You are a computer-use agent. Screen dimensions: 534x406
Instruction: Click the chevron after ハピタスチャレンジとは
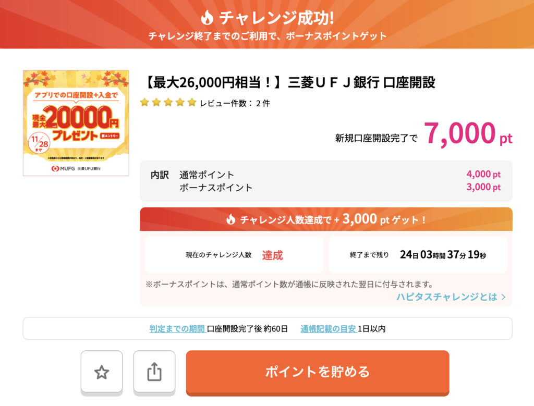503,297
